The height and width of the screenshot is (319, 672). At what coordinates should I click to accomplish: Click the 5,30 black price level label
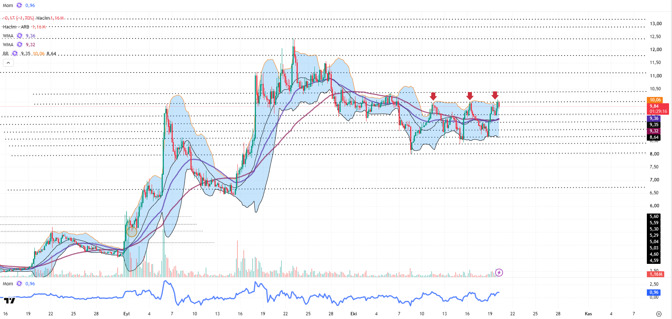click(654, 229)
